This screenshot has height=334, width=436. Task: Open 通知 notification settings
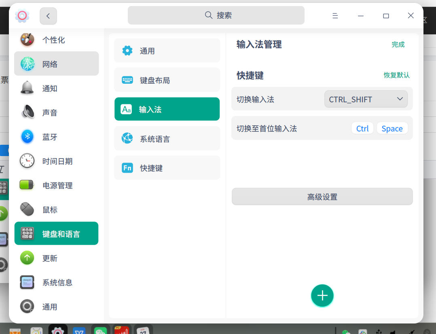tap(56, 88)
